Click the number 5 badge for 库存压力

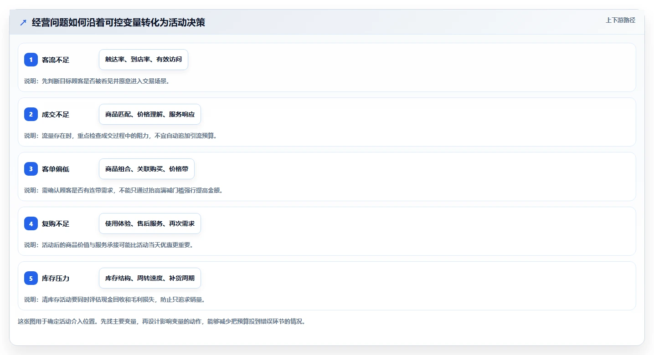(31, 278)
